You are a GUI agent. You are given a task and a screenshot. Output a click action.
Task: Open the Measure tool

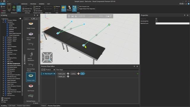coord(57,7)
